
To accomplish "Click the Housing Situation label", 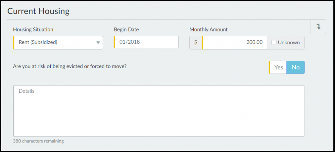I will (x=33, y=29).
